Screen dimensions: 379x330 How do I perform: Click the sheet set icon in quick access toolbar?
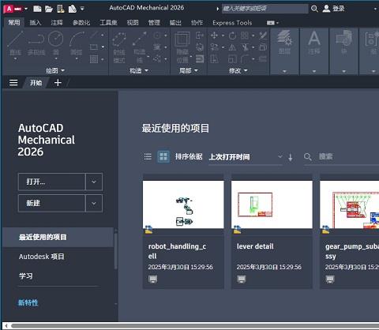coord(72,9)
